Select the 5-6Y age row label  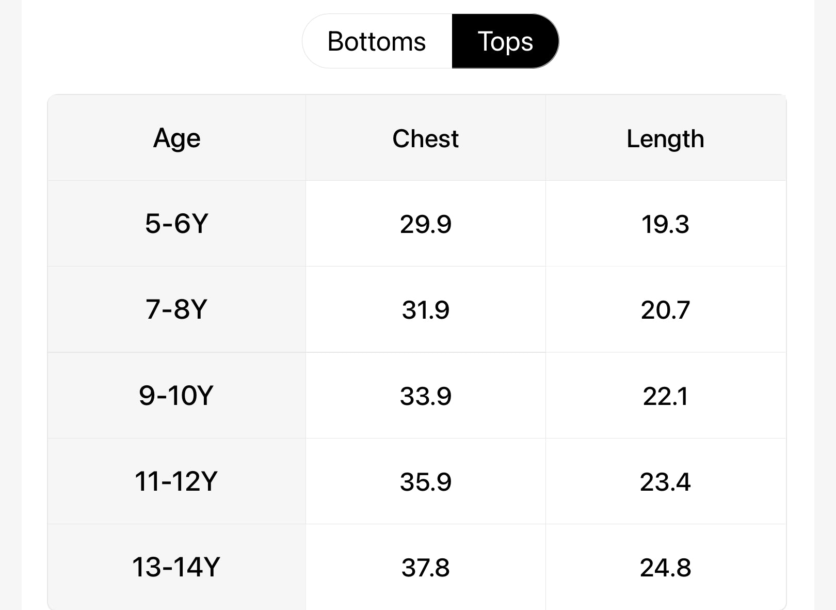tap(176, 224)
